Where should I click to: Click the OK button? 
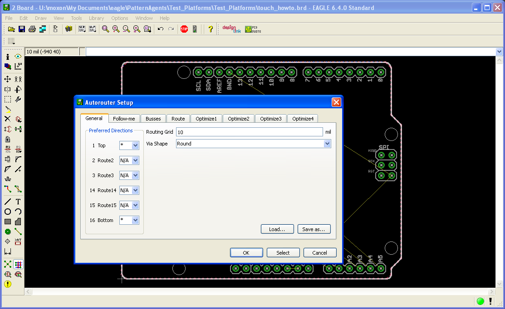coord(246,253)
